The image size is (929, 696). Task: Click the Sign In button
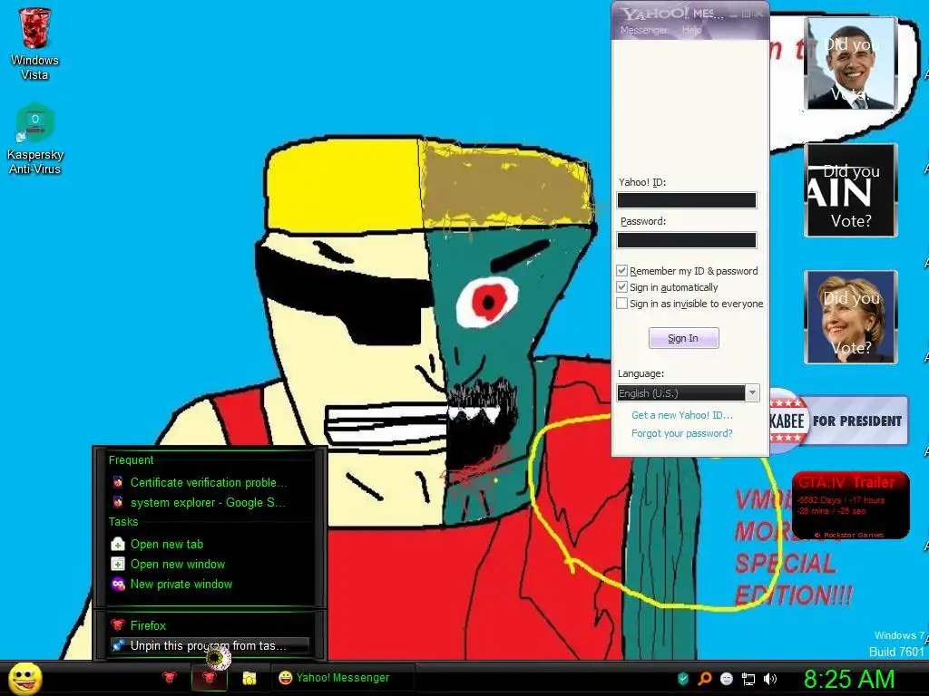(x=684, y=338)
